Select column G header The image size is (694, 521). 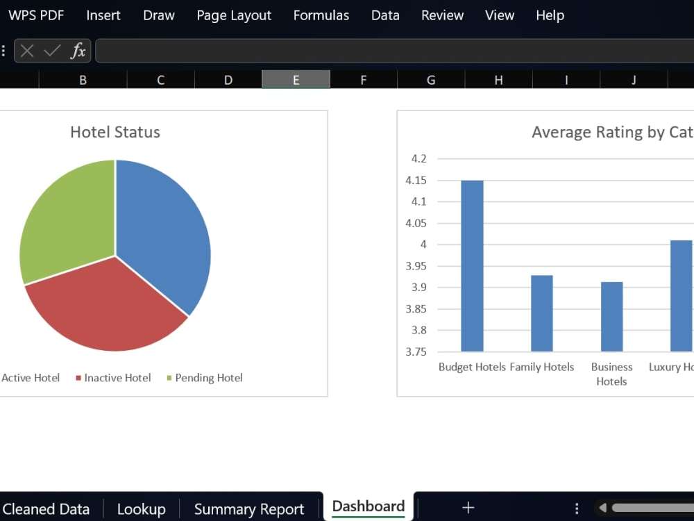[431, 80]
